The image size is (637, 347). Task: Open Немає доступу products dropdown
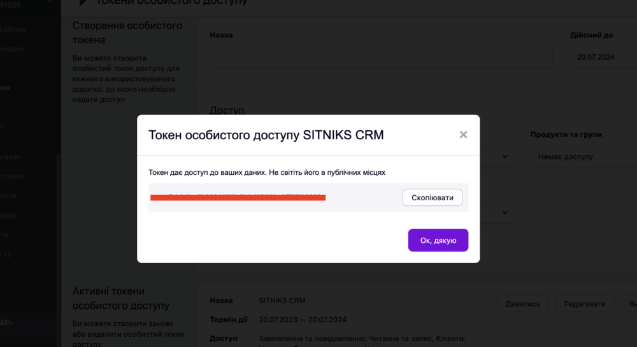pos(583,156)
